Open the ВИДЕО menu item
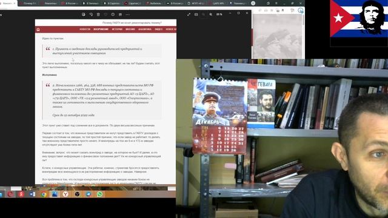The height and width of the screenshot is (218, 388). tap(159, 30)
